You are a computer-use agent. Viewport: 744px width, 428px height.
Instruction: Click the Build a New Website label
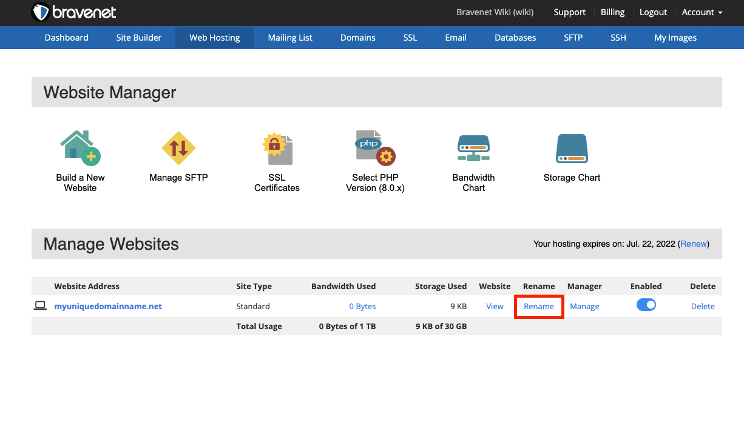click(x=80, y=182)
